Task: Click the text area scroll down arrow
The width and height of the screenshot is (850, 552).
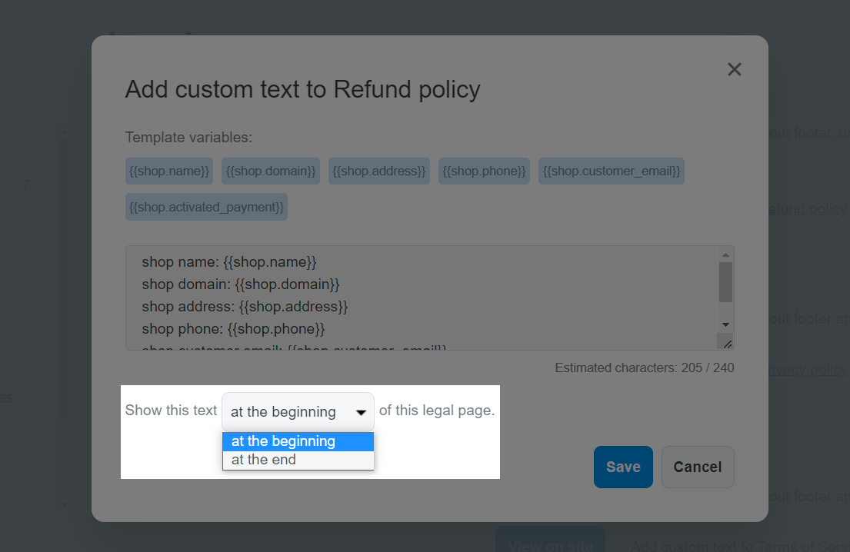Action: tap(725, 324)
